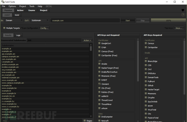Open the File menu
This screenshot has height=122, width=187.
(x=4, y=6)
